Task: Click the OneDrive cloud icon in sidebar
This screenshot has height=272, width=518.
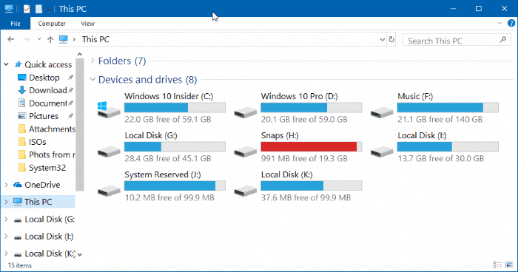Action: pyautogui.click(x=18, y=185)
